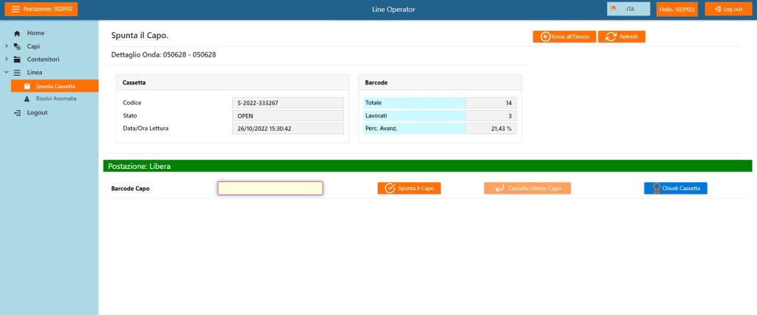Click Torna all'Elenco button
Viewport: 757px width, 315px height.
pyautogui.click(x=564, y=37)
